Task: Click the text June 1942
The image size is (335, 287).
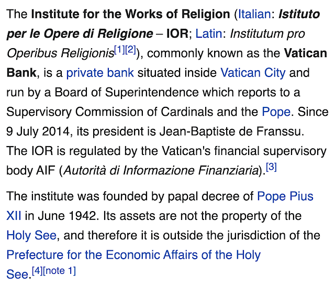Action: coord(66,216)
